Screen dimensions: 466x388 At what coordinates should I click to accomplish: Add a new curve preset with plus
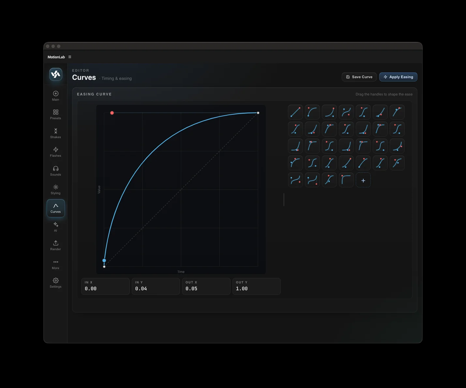click(363, 180)
